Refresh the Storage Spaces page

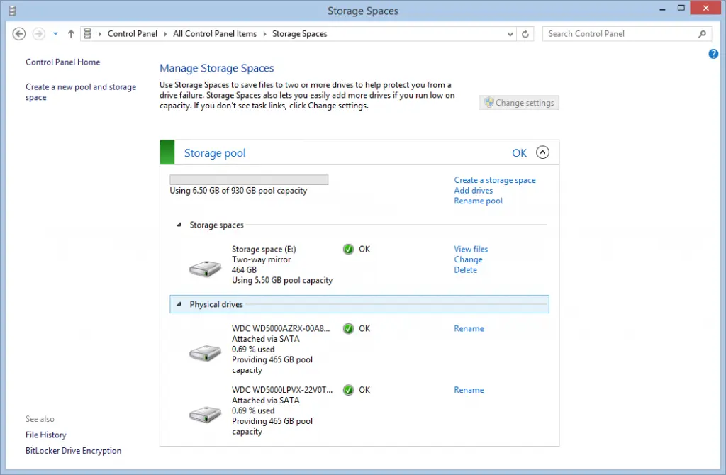[x=525, y=34]
